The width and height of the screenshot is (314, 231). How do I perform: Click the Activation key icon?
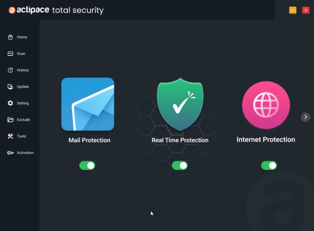pyautogui.click(x=10, y=153)
